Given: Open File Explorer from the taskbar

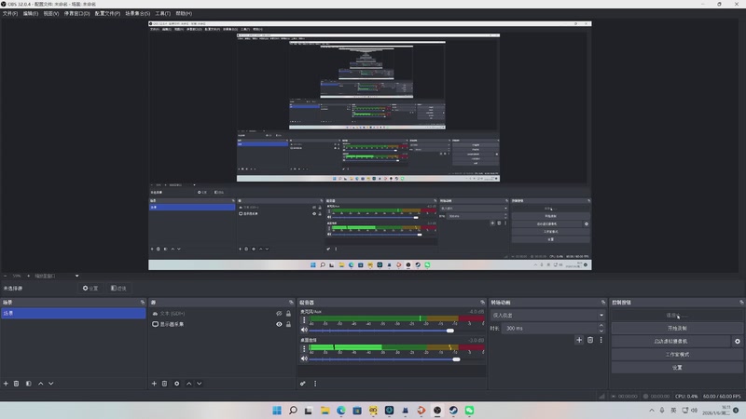Looking at the screenshot, I should [x=325, y=411].
